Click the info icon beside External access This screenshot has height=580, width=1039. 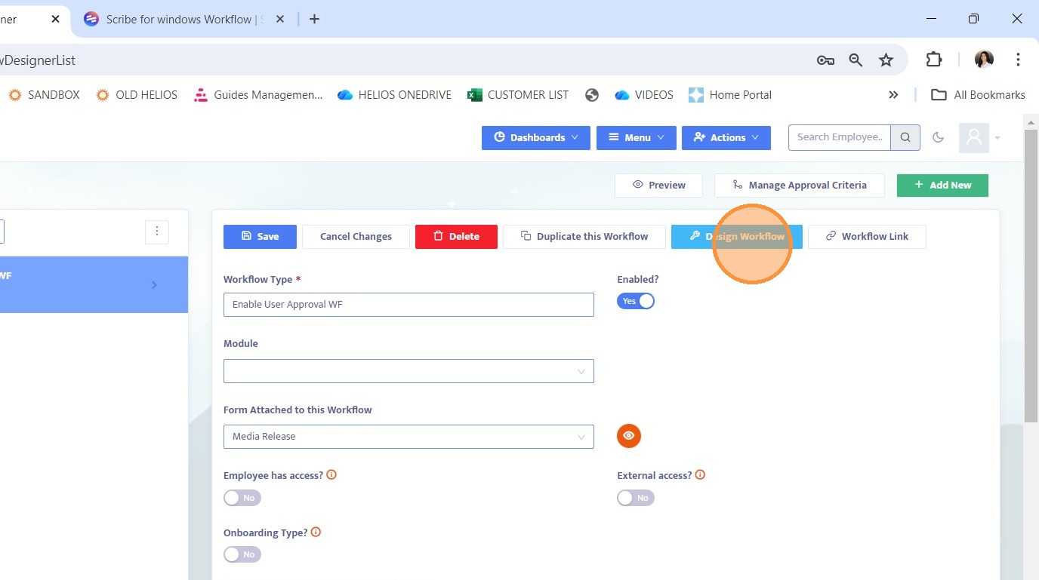point(700,475)
